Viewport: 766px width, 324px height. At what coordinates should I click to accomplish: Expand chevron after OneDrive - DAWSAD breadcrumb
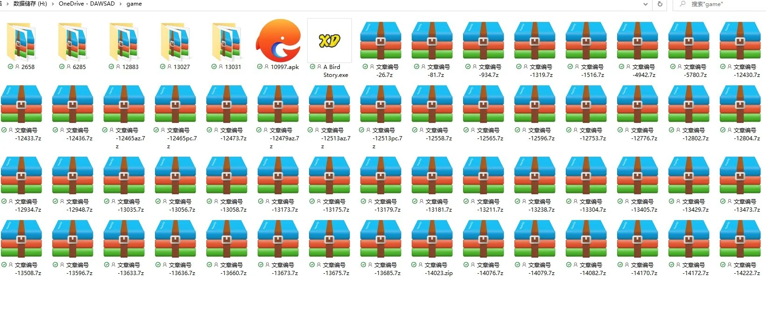pos(121,4)
